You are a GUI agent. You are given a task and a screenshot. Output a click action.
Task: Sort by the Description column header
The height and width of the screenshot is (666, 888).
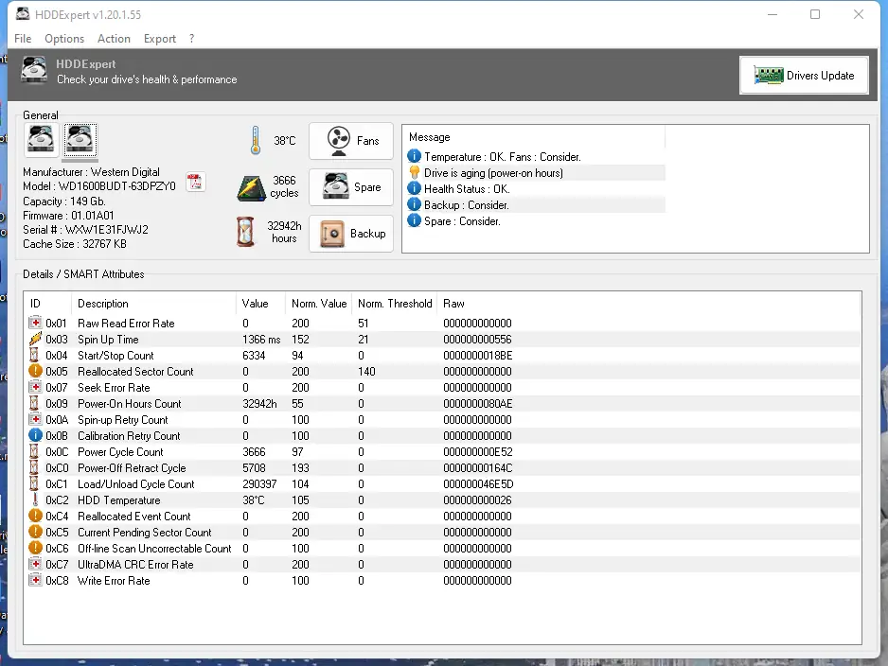coord(153,304)
